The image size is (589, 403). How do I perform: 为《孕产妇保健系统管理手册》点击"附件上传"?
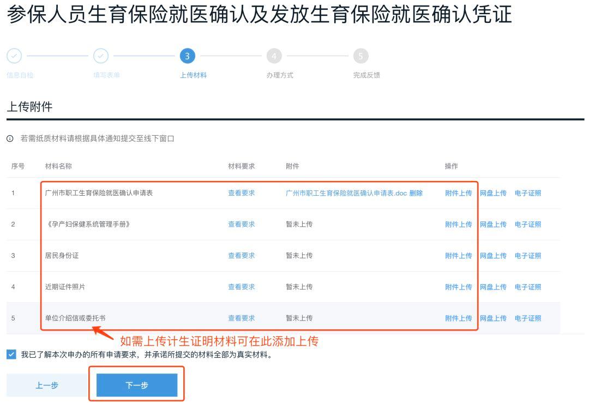[x=458, y=224]
